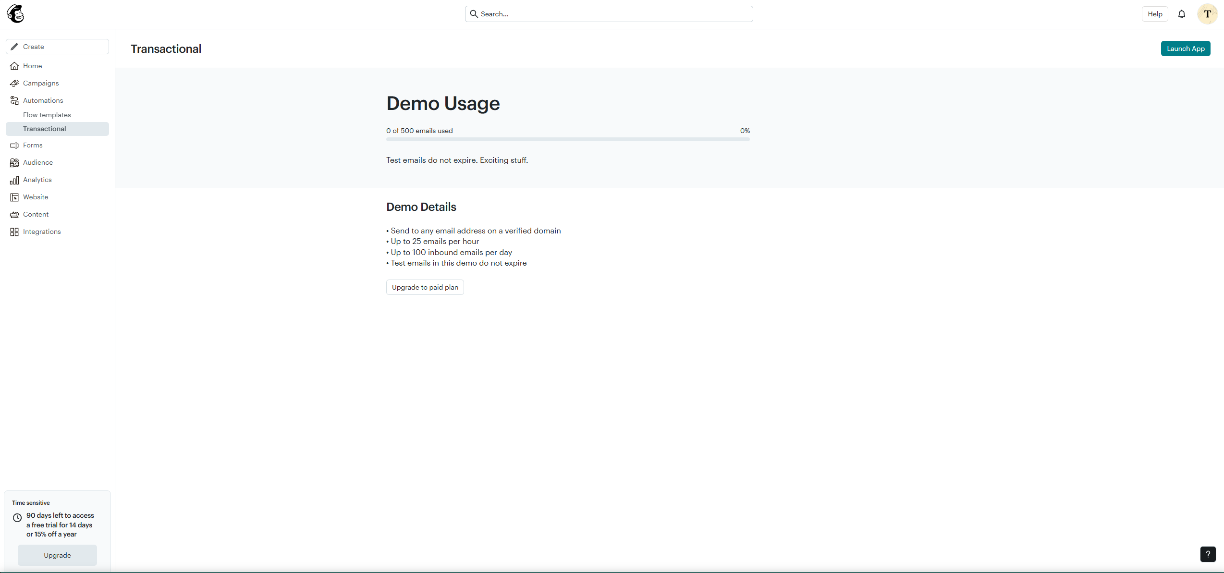1224x573 pixels.
Task: Click Launch App button
Action: click(x=1186, y=49)
